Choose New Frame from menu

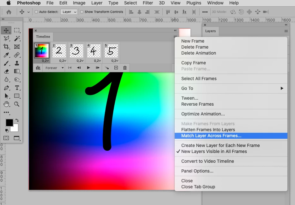231,41
